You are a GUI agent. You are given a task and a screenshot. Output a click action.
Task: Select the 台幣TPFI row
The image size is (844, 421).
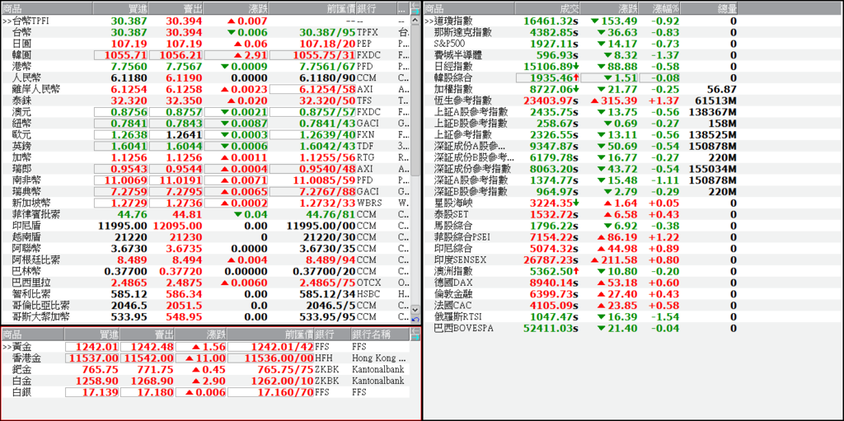click(205, 21)
